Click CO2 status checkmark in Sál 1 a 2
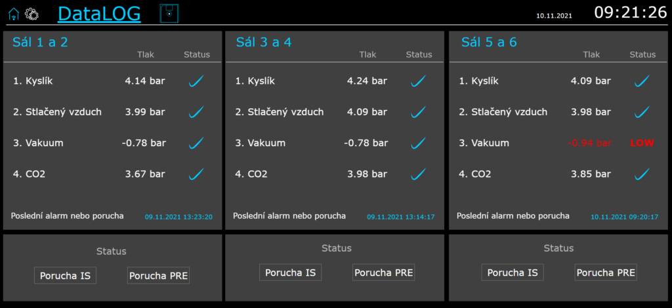This screenshot has width=672, height=308. point(196,174)
